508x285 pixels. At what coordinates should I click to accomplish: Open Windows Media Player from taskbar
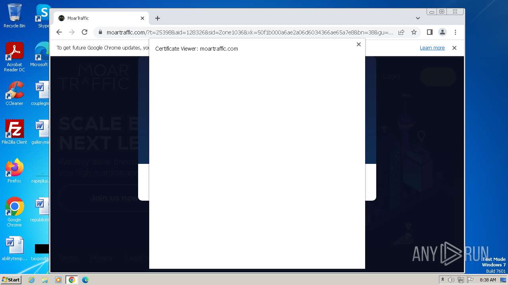click(58, 280)
